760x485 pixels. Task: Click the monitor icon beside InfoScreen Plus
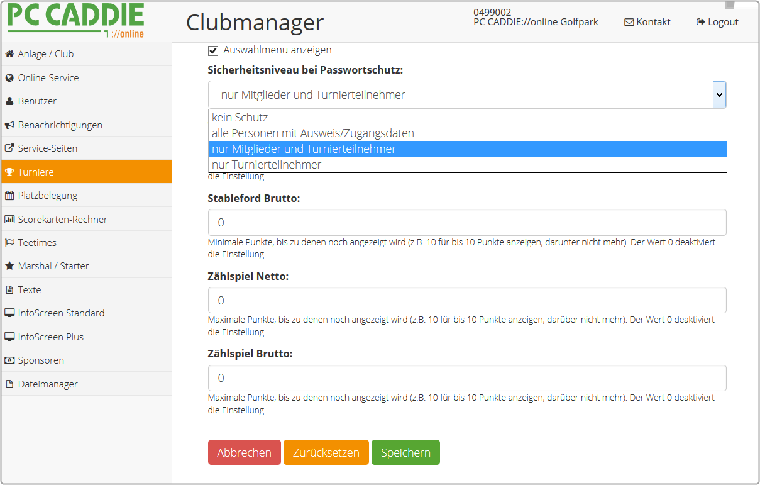click(x=9, y=337)
